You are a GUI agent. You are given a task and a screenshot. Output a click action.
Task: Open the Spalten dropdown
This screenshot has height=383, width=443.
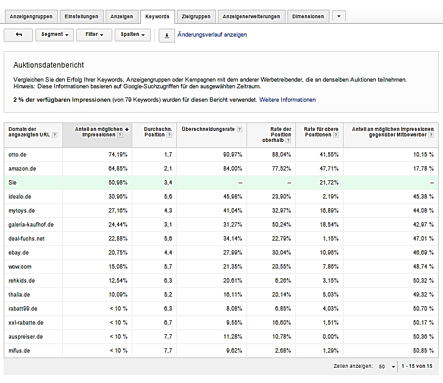132,35
